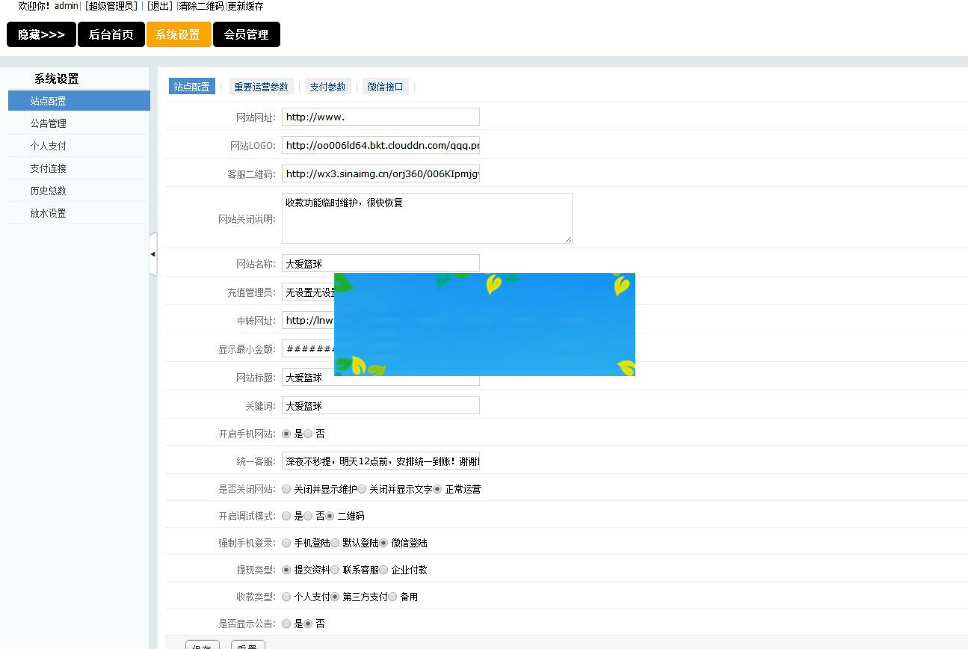Image resolution: width=968 pixels, height=649 pixels.
Task: Select 否 for 开启手机网站
Action: [x=308, y=433]
